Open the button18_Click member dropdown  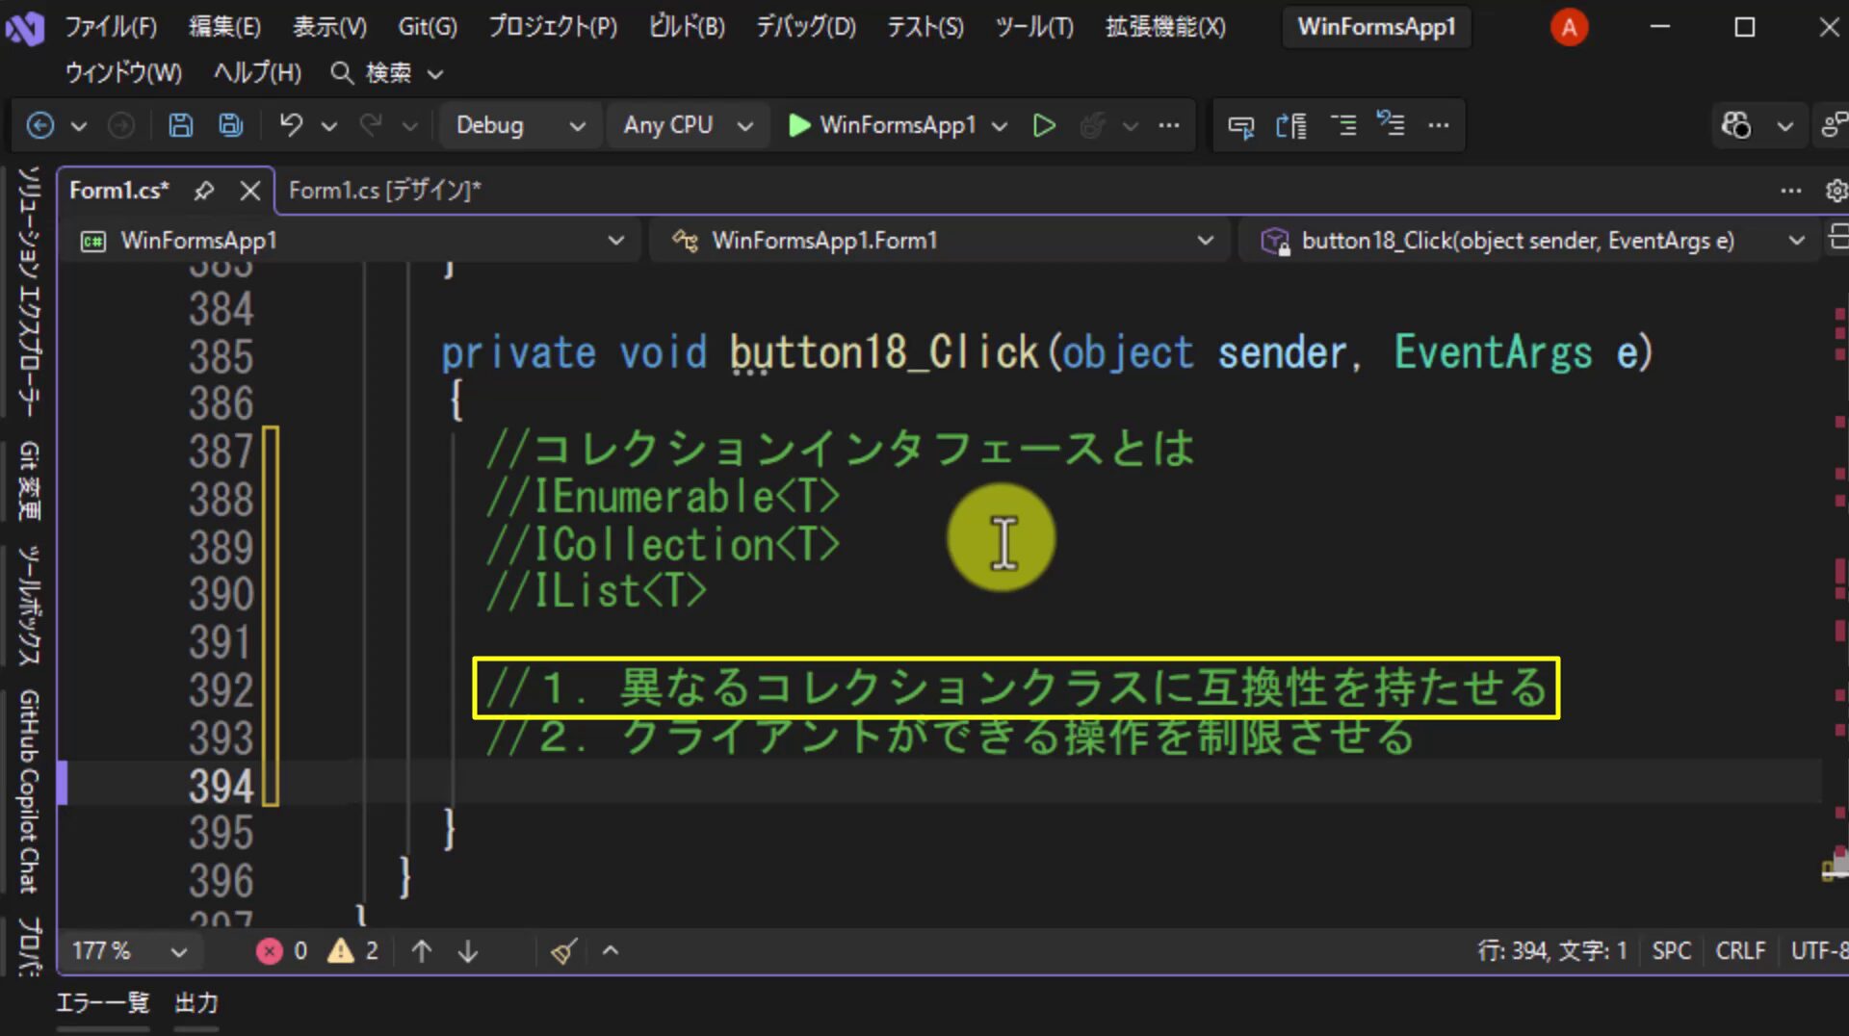point(1530,240)
